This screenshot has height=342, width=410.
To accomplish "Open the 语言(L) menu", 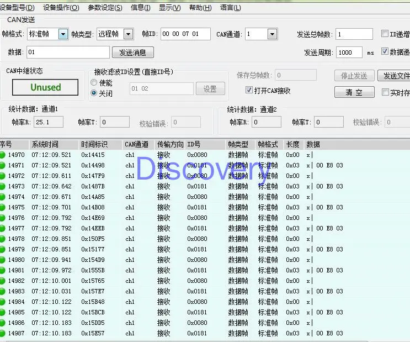I will [230, 7].
